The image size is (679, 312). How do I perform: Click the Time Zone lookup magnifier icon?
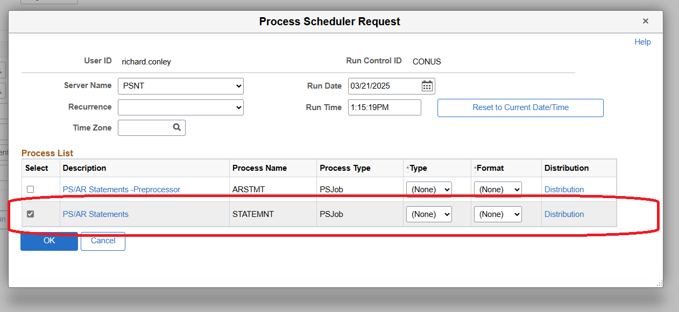click(176, 127)
